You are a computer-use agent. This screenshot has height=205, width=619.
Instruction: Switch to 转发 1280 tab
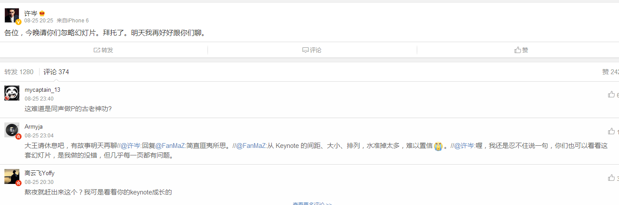[19, 72]
